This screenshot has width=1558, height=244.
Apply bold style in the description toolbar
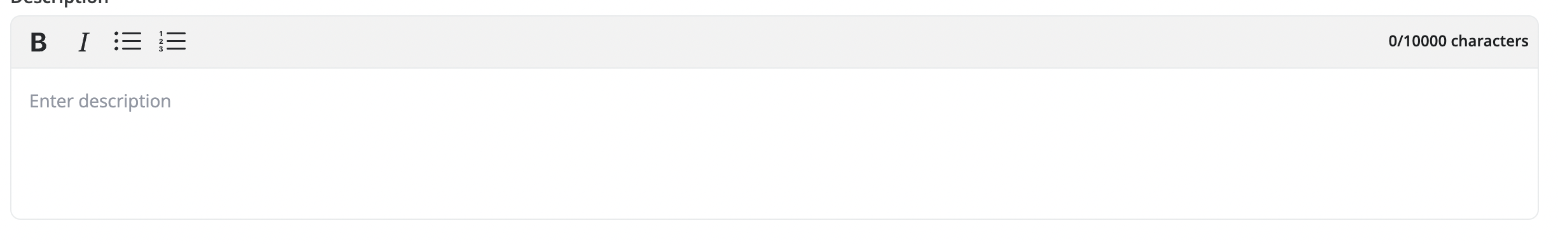pos(38,42)
